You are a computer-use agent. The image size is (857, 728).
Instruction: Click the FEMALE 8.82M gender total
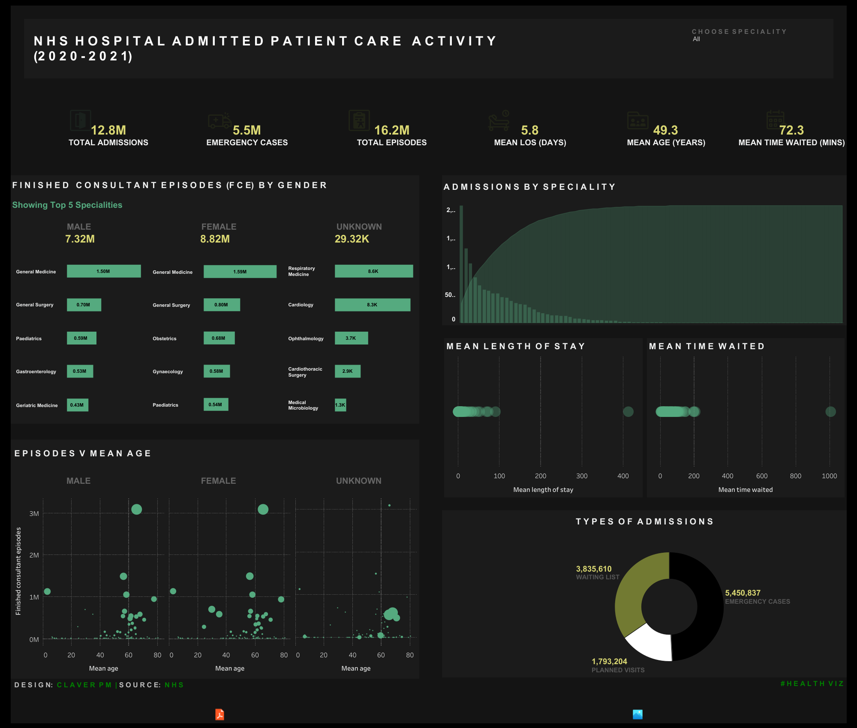click(x=215, y=239)
